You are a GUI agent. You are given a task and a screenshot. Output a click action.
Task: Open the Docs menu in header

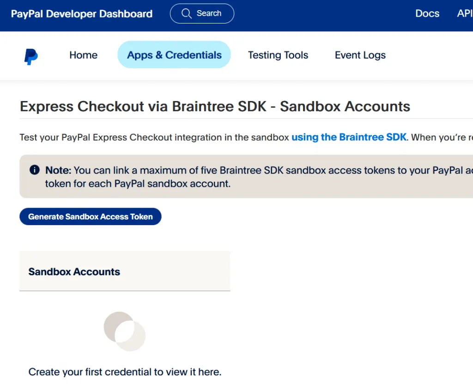427,13
